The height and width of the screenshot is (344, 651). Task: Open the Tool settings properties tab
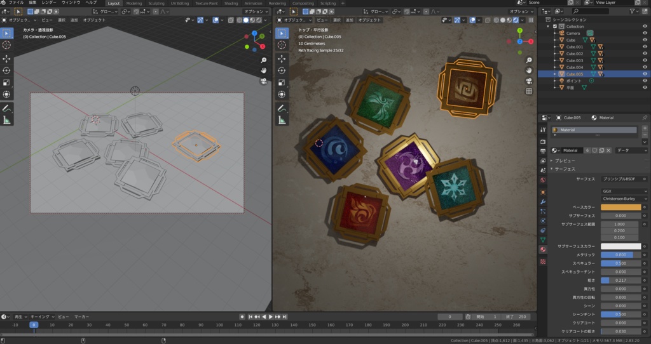543,129
